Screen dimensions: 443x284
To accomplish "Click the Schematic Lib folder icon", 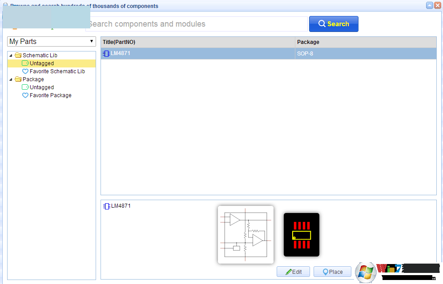I will (18, 55).
